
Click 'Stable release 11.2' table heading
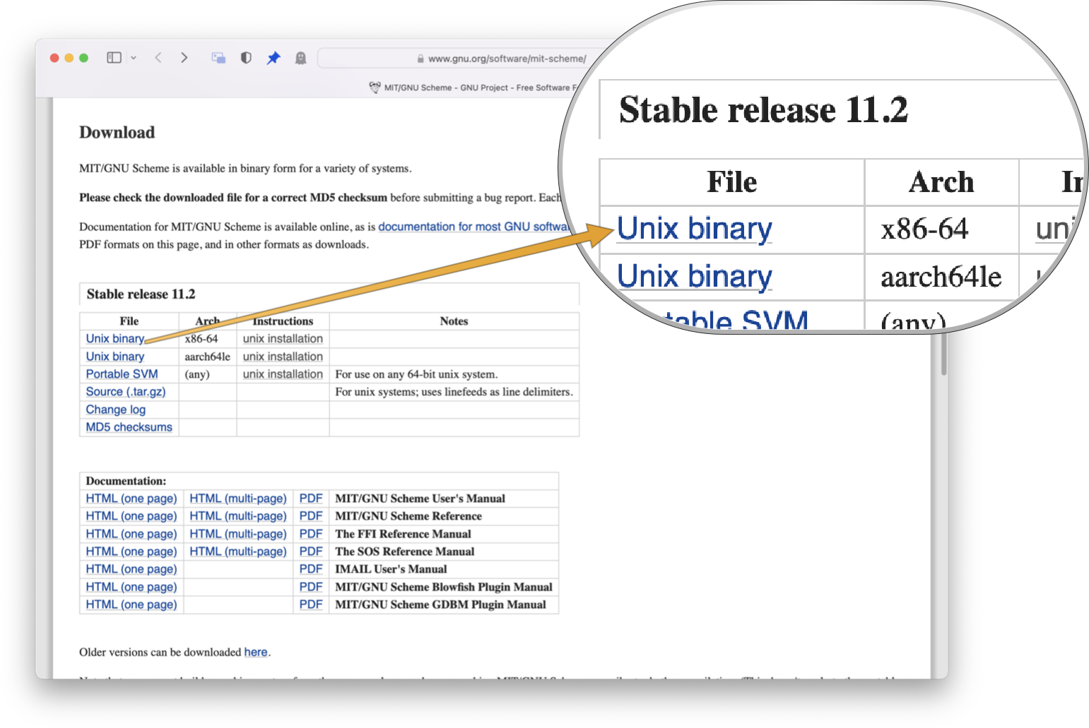click(x=141, y=294)
